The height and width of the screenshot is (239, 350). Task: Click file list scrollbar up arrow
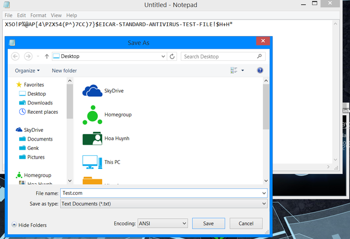[266, 81]
